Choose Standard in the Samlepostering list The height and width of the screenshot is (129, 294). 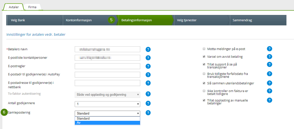pyautogui.click(x=107, y=118)
